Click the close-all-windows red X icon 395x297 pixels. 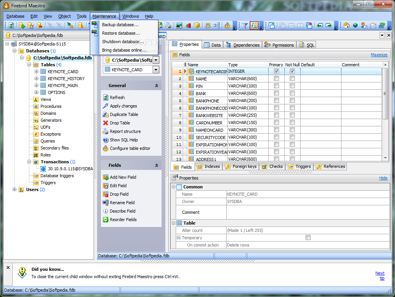(309, 25)
